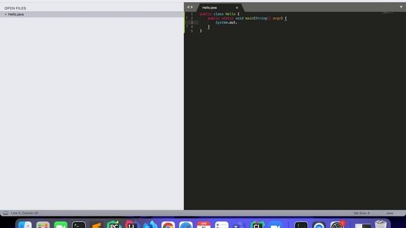The image size is (406, 228).
Task: Close Hello.java tab via unsaved dot
Action: [237, 8]
